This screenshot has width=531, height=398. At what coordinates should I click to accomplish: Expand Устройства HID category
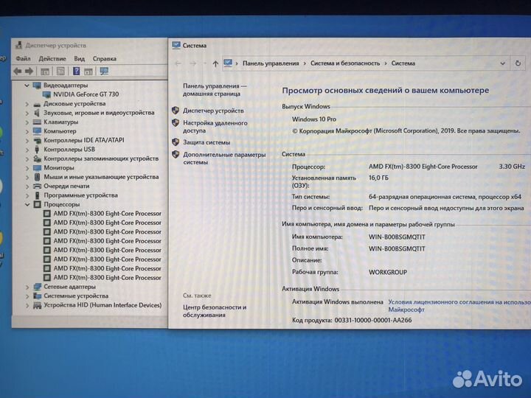[27, 305]
